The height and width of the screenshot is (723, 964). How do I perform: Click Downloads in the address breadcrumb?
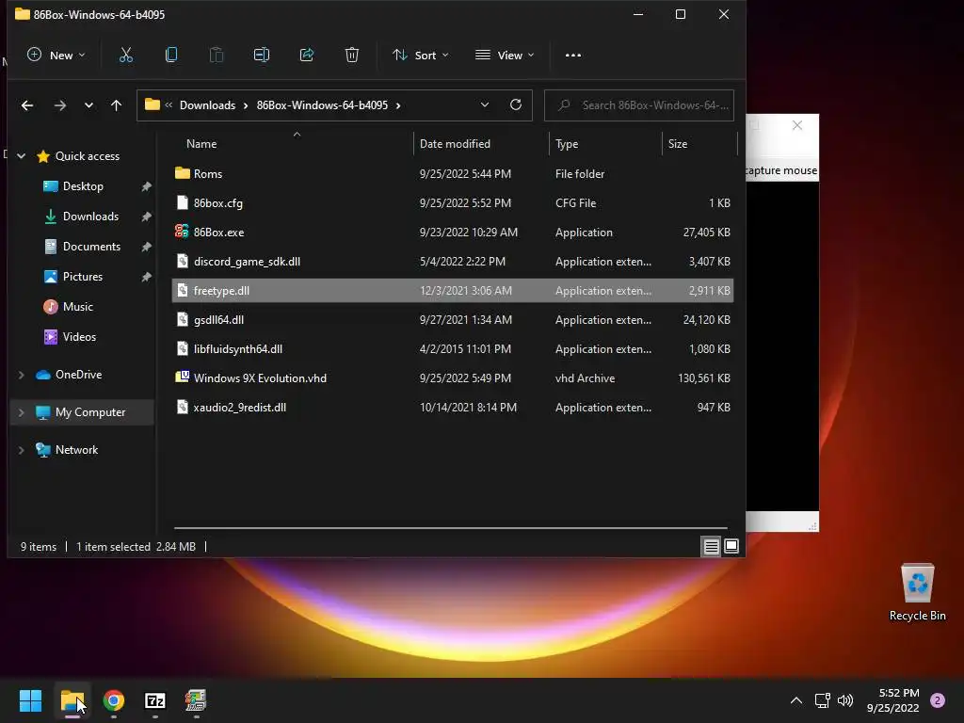(x=207, y=105)
